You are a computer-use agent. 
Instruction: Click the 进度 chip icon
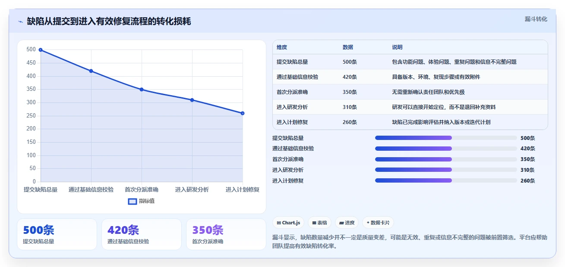(342, 223)
